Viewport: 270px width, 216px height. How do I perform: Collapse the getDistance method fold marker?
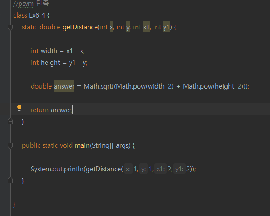10,27
